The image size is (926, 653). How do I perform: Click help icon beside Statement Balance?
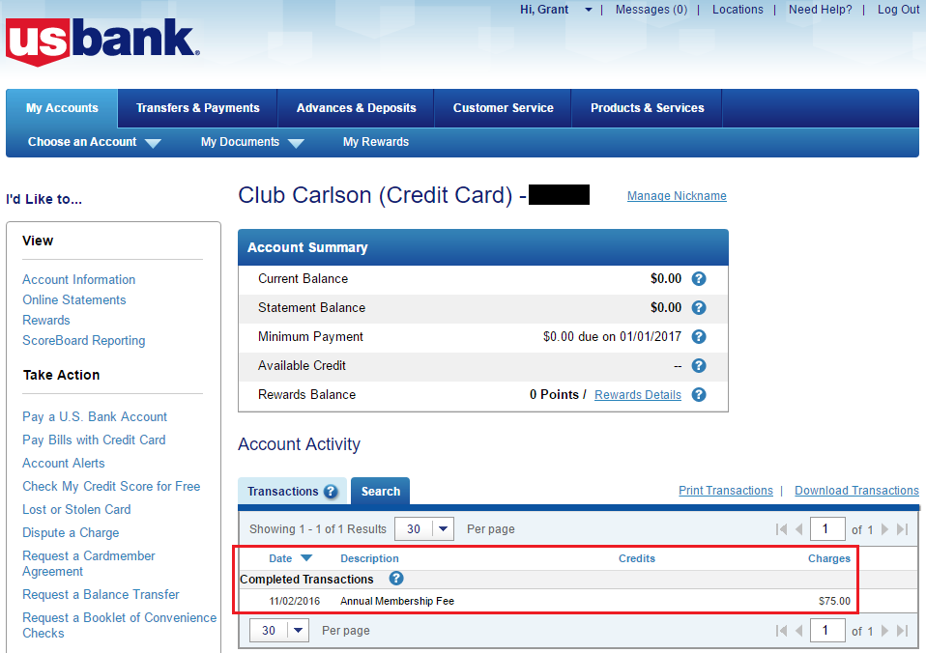tap(699, 307)
